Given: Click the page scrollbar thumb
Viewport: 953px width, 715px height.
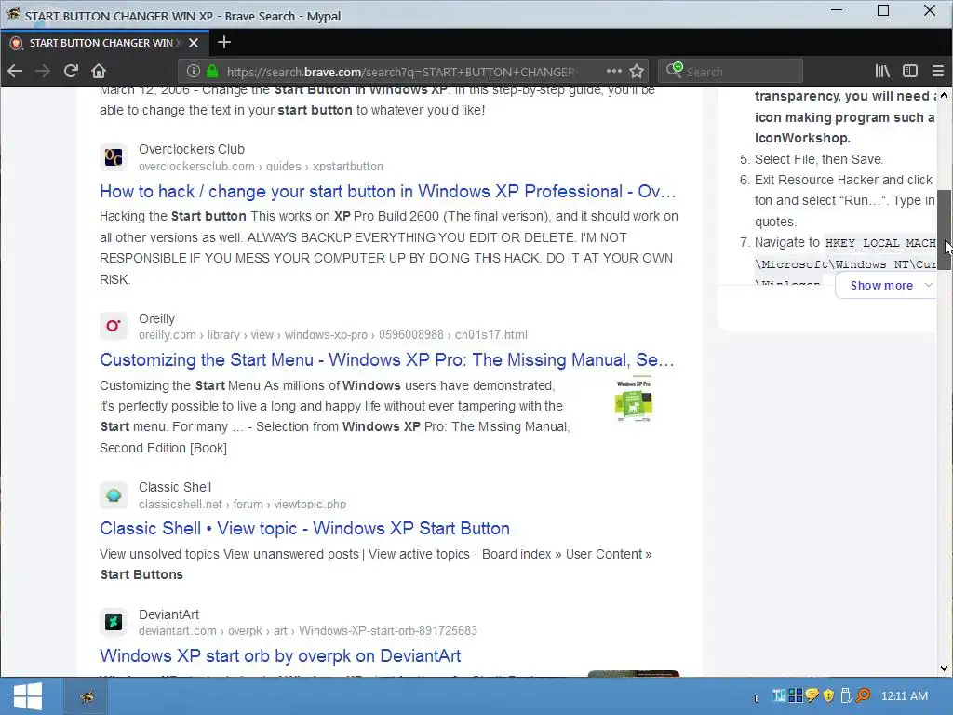Looking at the screenshot, I should 944,229.
